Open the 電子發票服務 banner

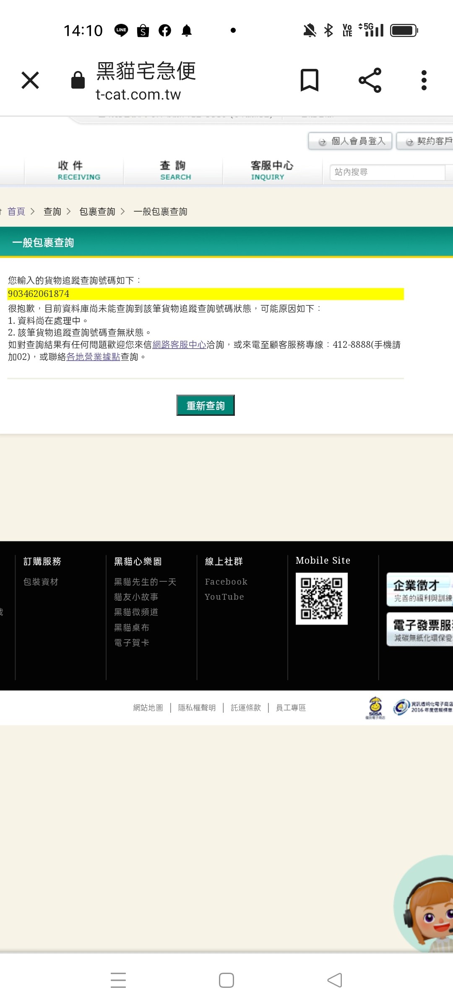pos(420,630)
